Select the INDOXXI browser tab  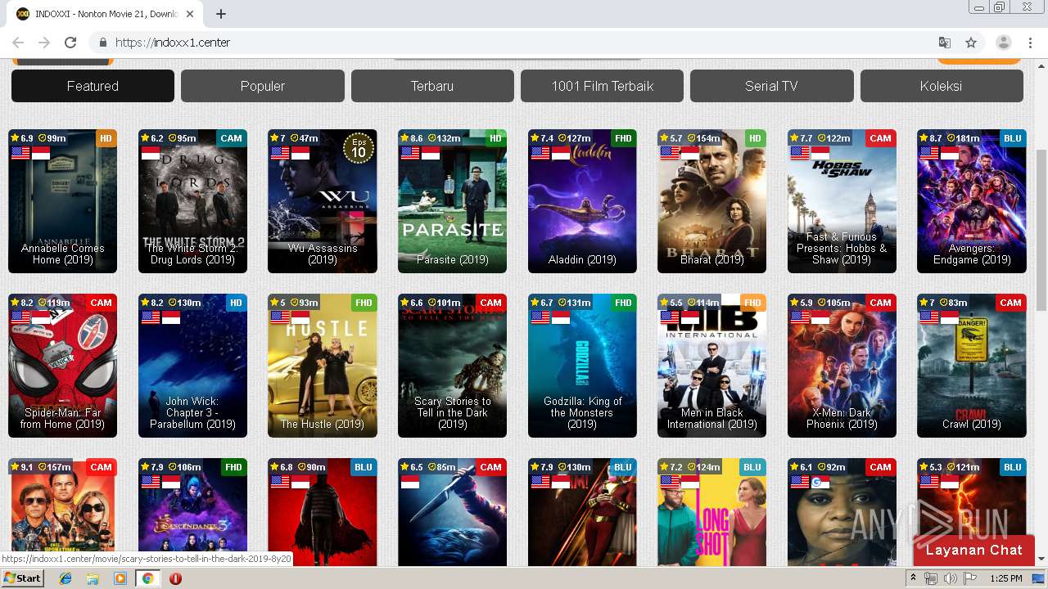coord(106,13)
